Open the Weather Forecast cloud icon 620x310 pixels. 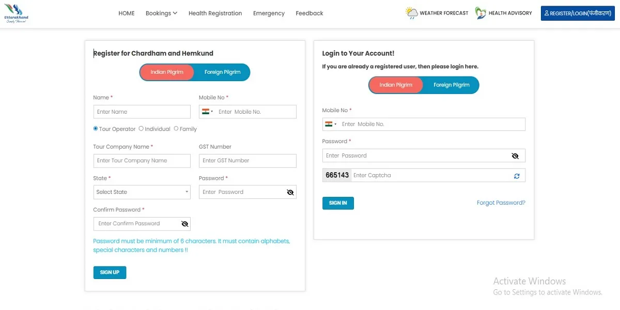411,13
